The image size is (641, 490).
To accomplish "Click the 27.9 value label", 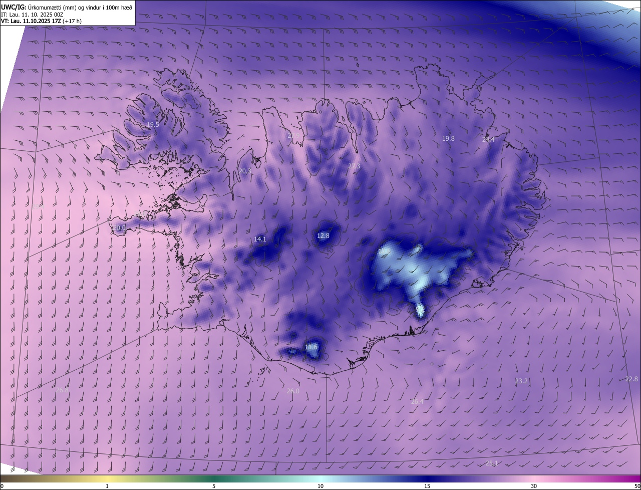I will (293, 136).
